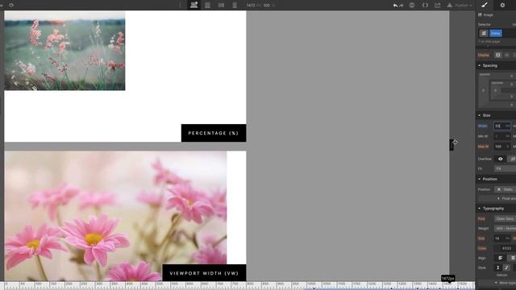Select the pink daisies image
The height and width of the screenshot is (290, 516).
coord(115,216)
